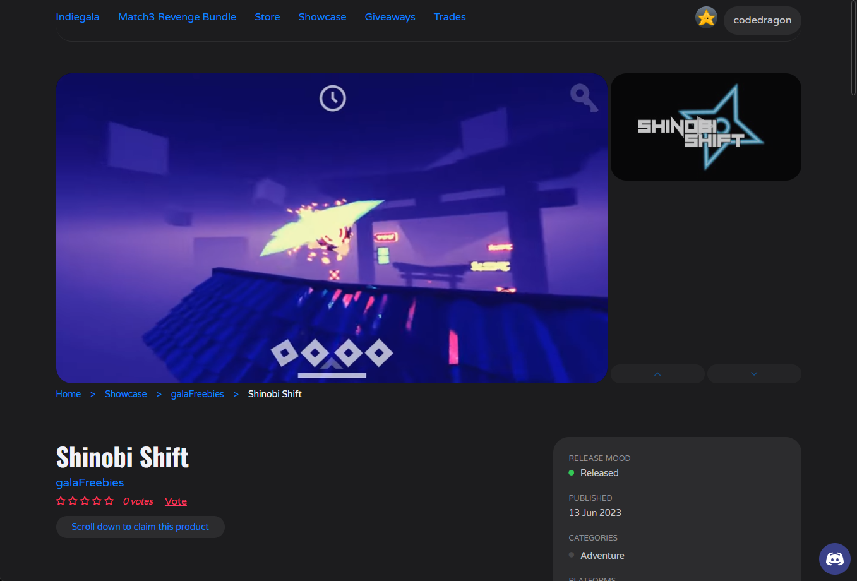Click the Released status text
Viewport: 857px width, 581px height.
click(599, 473)
